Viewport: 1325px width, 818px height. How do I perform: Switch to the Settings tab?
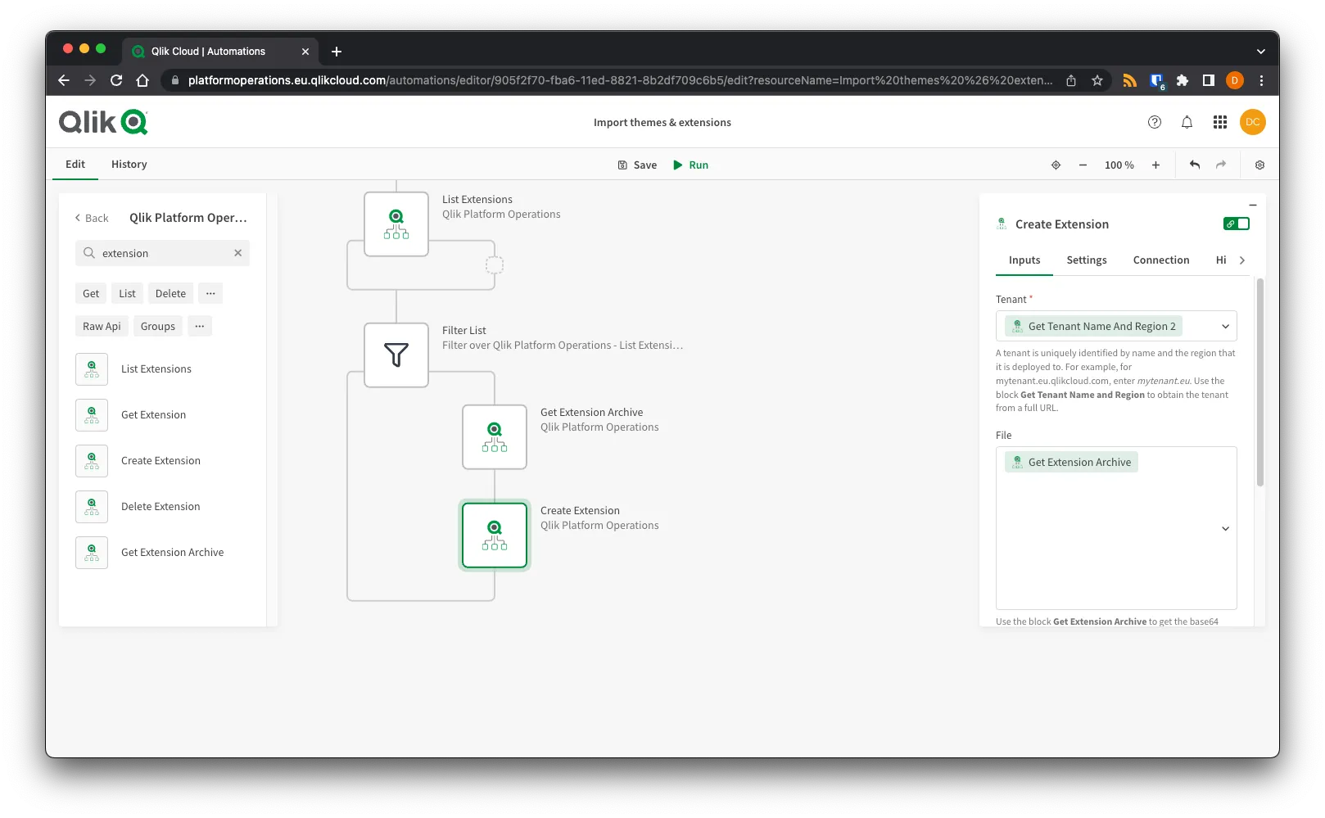[x=1086, y=260]
